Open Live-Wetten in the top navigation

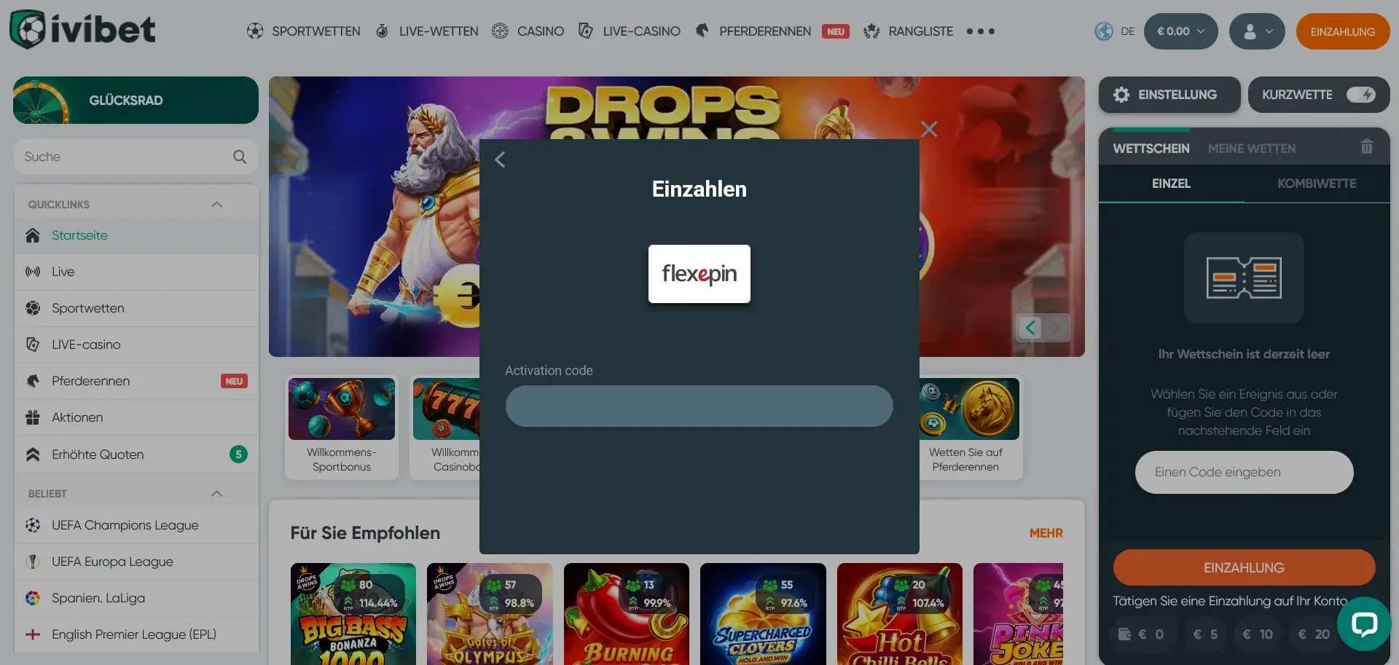439,31
